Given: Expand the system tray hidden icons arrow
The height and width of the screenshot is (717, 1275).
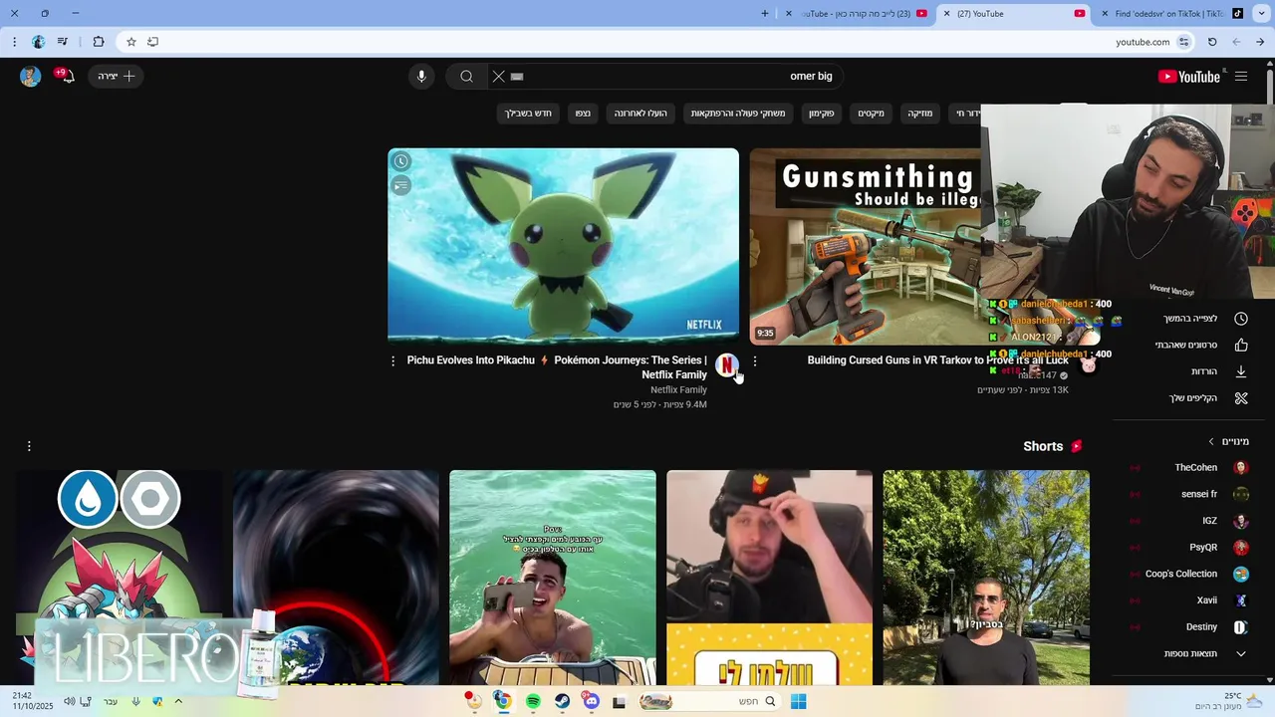Looking at the screenshot, I should 178,702.
